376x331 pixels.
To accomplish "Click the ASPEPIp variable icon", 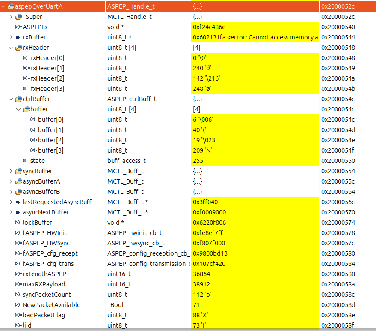I will point(18,27).
